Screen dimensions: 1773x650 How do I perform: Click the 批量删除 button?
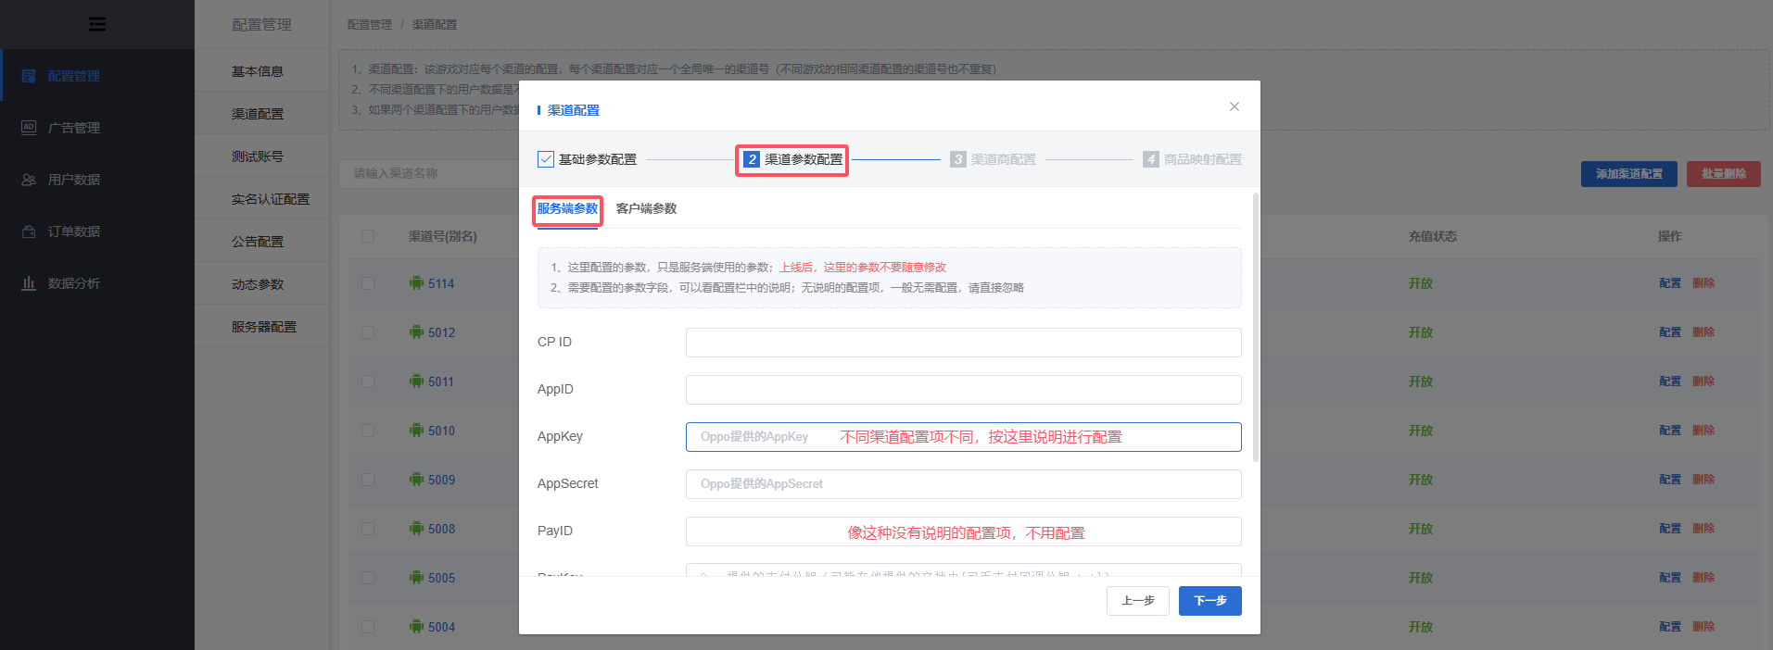1723,174
